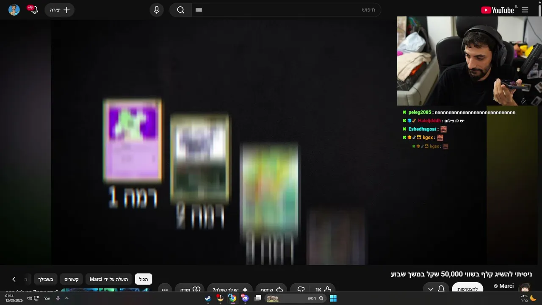Open the Create (יצירה) button
Image resolution: width=542 pixels, height=305 pixels.
60,10
